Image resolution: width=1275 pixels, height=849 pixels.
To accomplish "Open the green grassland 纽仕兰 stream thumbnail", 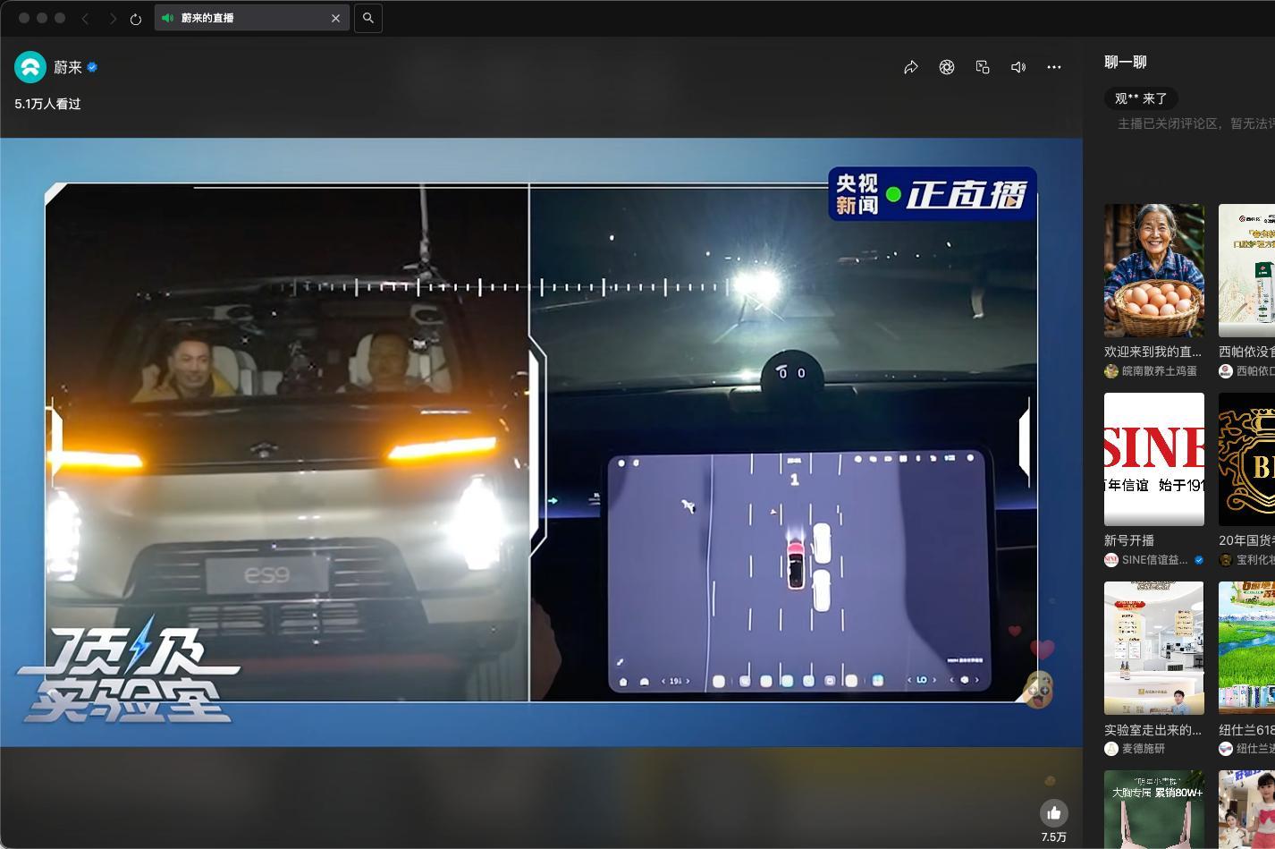I will [1246, 648].
